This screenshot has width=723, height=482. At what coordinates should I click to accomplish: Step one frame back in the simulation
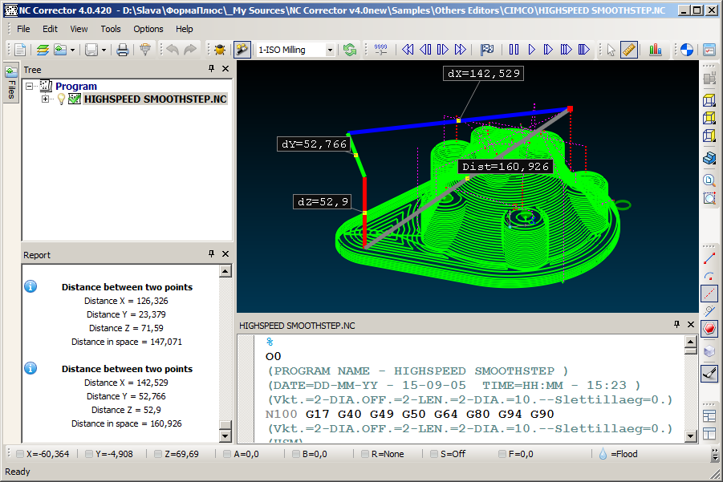(x=425, y=49)
